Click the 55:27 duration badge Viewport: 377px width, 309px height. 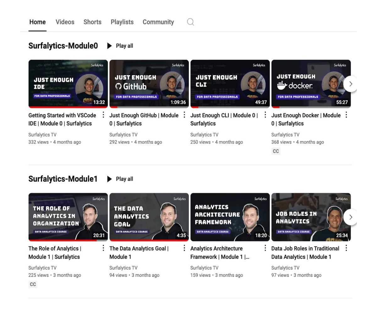click(x=342, y=102)
